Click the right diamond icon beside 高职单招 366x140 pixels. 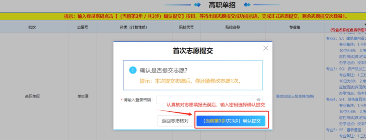(x=247, y=5)
